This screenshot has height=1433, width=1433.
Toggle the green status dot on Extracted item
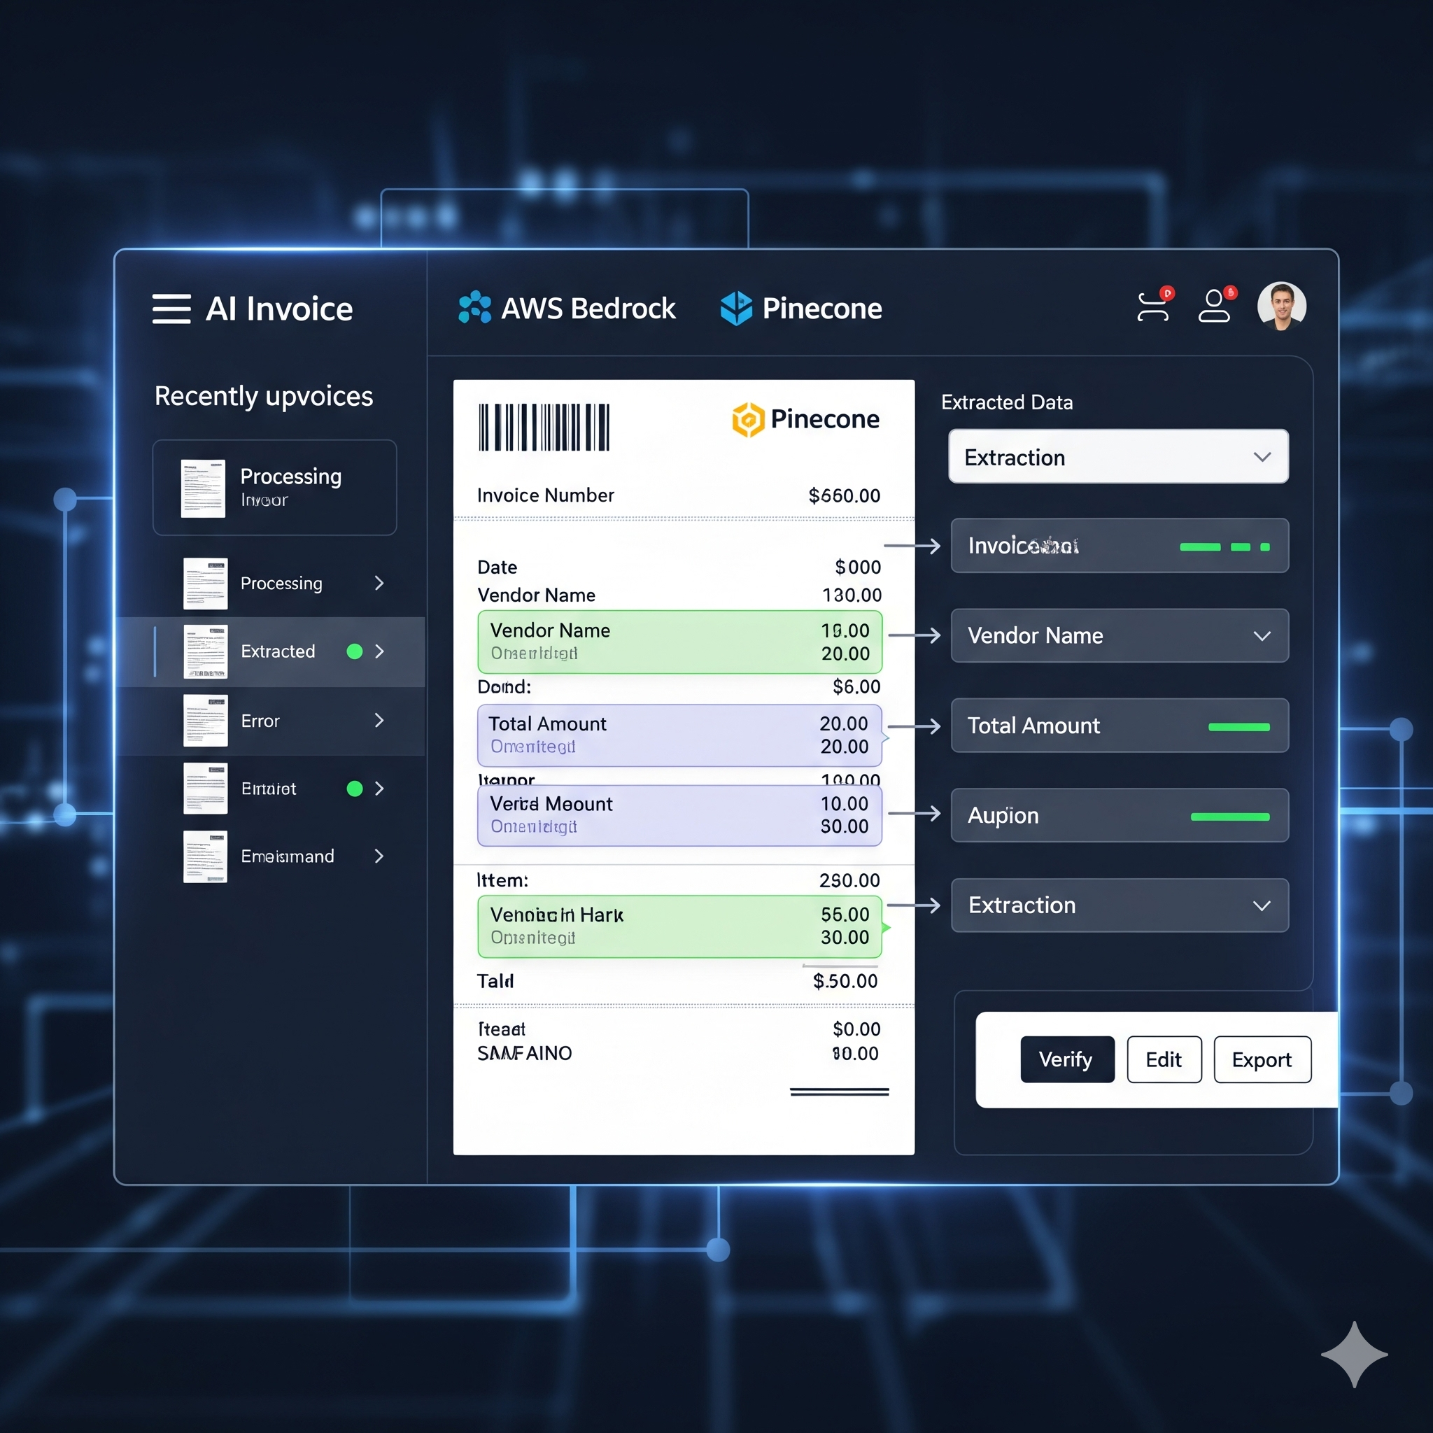click(x=354, y=652)
